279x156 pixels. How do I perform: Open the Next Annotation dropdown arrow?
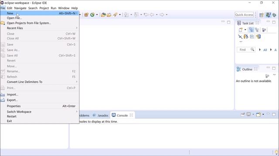point(131,15)
